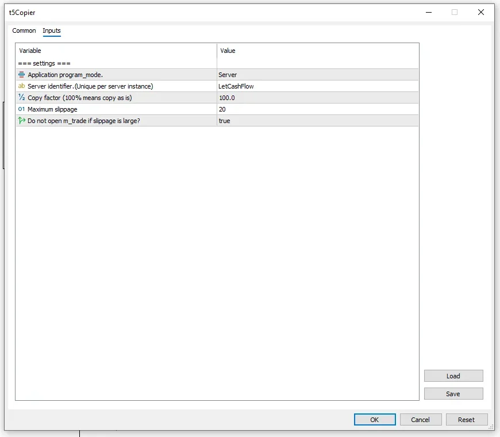The width and height of the screenshot is (500, 437).
Task: Switch to the Common tab
Action: click(x=24, y=30)
